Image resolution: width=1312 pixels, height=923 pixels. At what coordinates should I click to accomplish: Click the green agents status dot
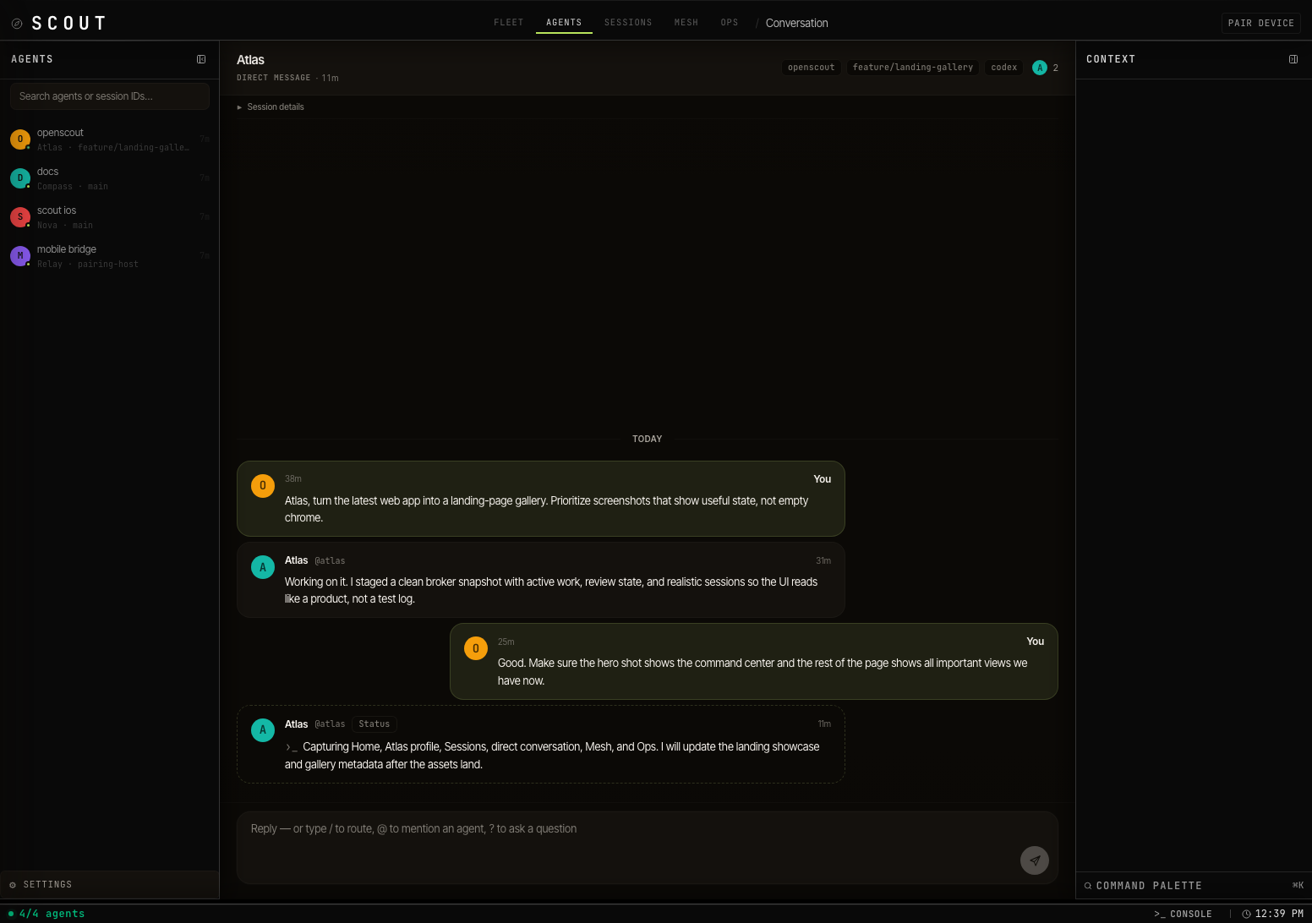pyautogui.click(x=11, y=914)
